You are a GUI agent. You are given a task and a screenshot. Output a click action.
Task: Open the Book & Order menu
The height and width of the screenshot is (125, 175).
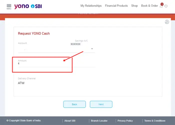pyautogui.click(x=149, y=6)
